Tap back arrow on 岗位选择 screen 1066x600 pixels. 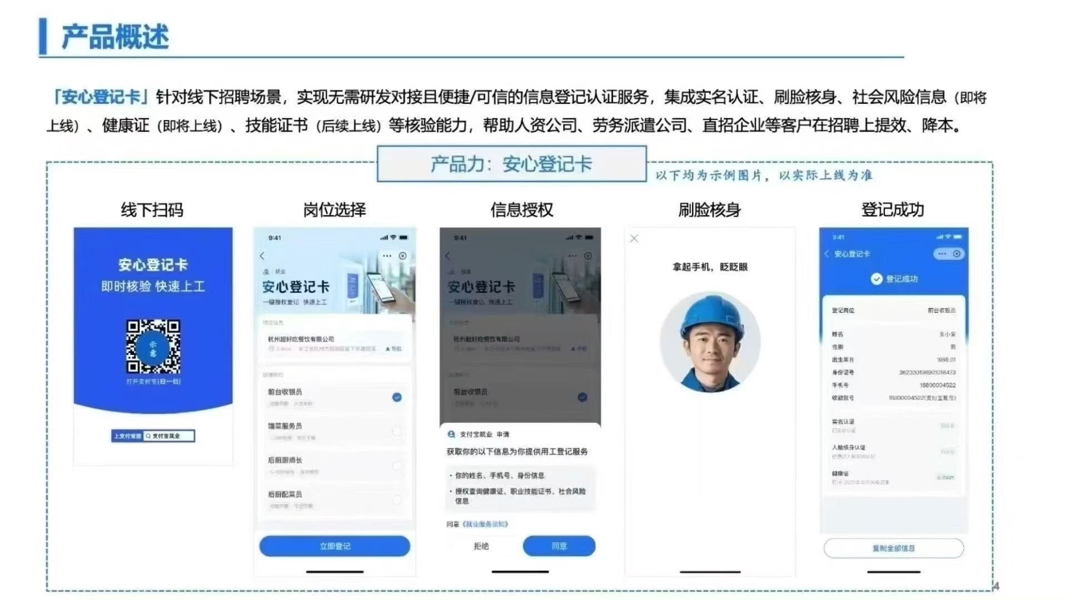[262, 256]
